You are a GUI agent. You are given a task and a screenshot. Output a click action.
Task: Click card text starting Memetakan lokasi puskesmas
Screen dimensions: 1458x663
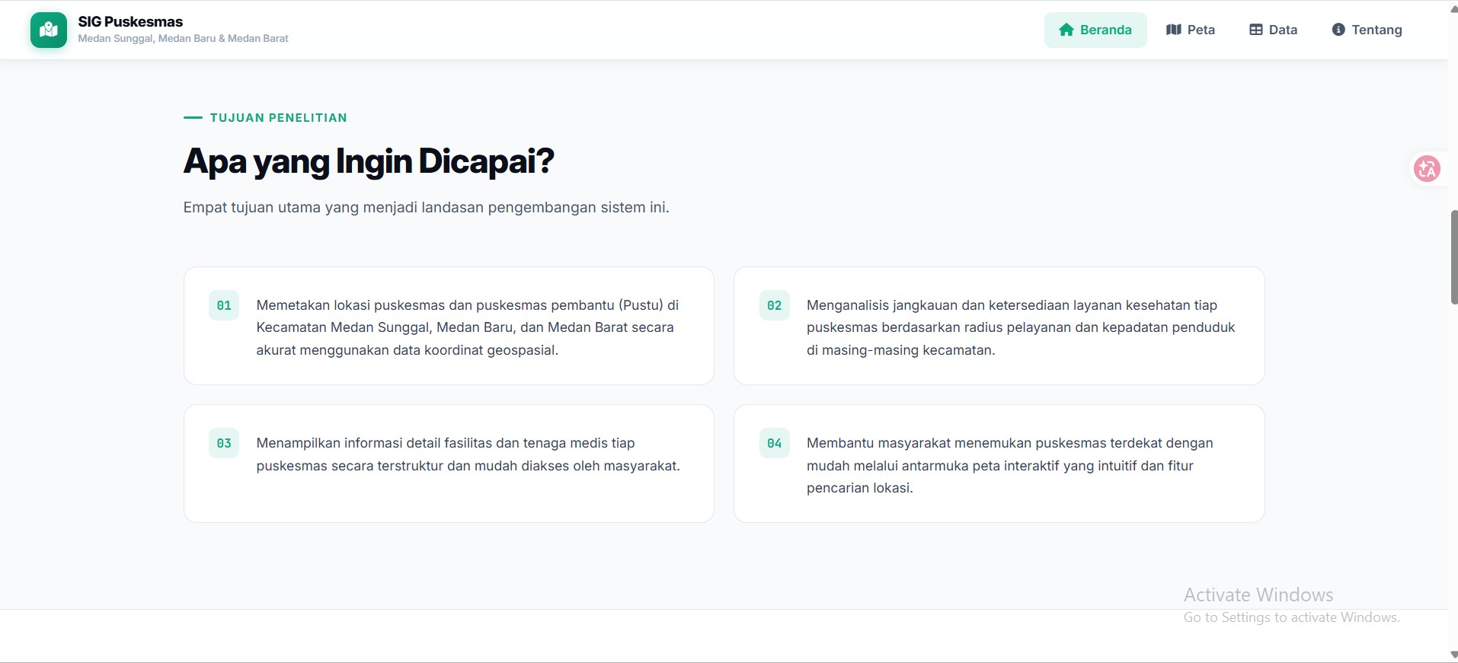click(468, 327)
